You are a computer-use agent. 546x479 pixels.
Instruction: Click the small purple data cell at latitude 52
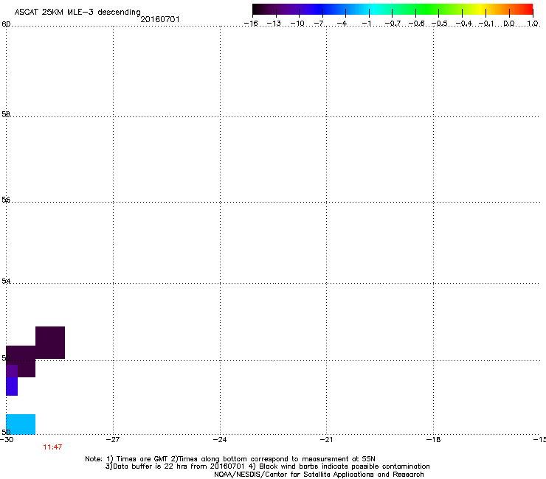[x=12, y=371]
